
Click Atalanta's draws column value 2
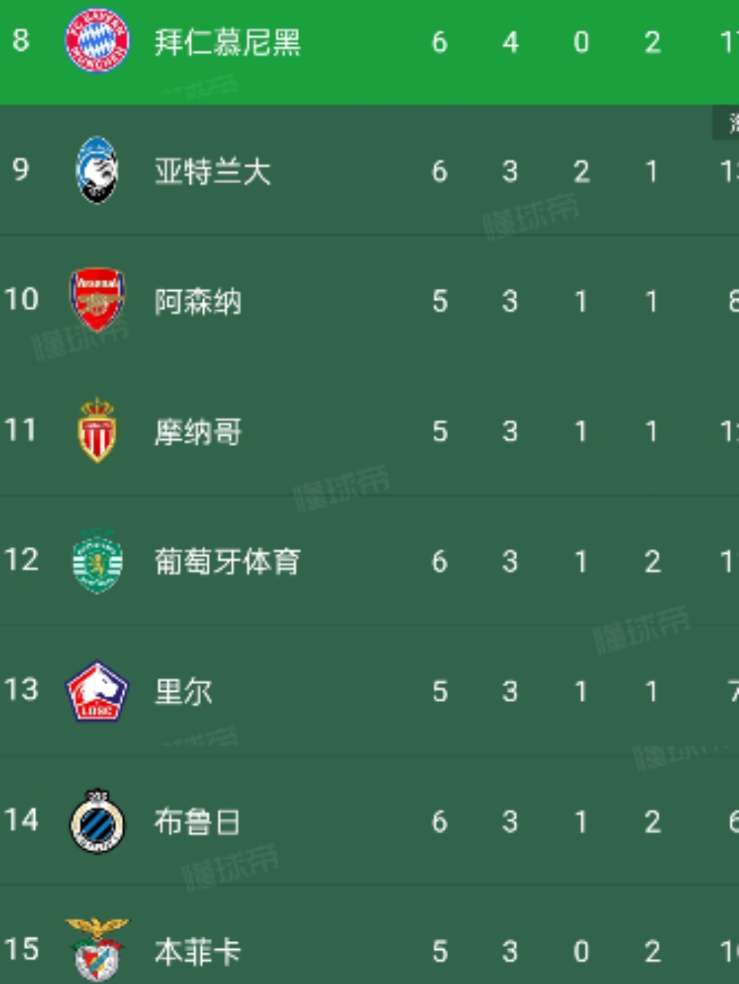(x=581, y=171)
